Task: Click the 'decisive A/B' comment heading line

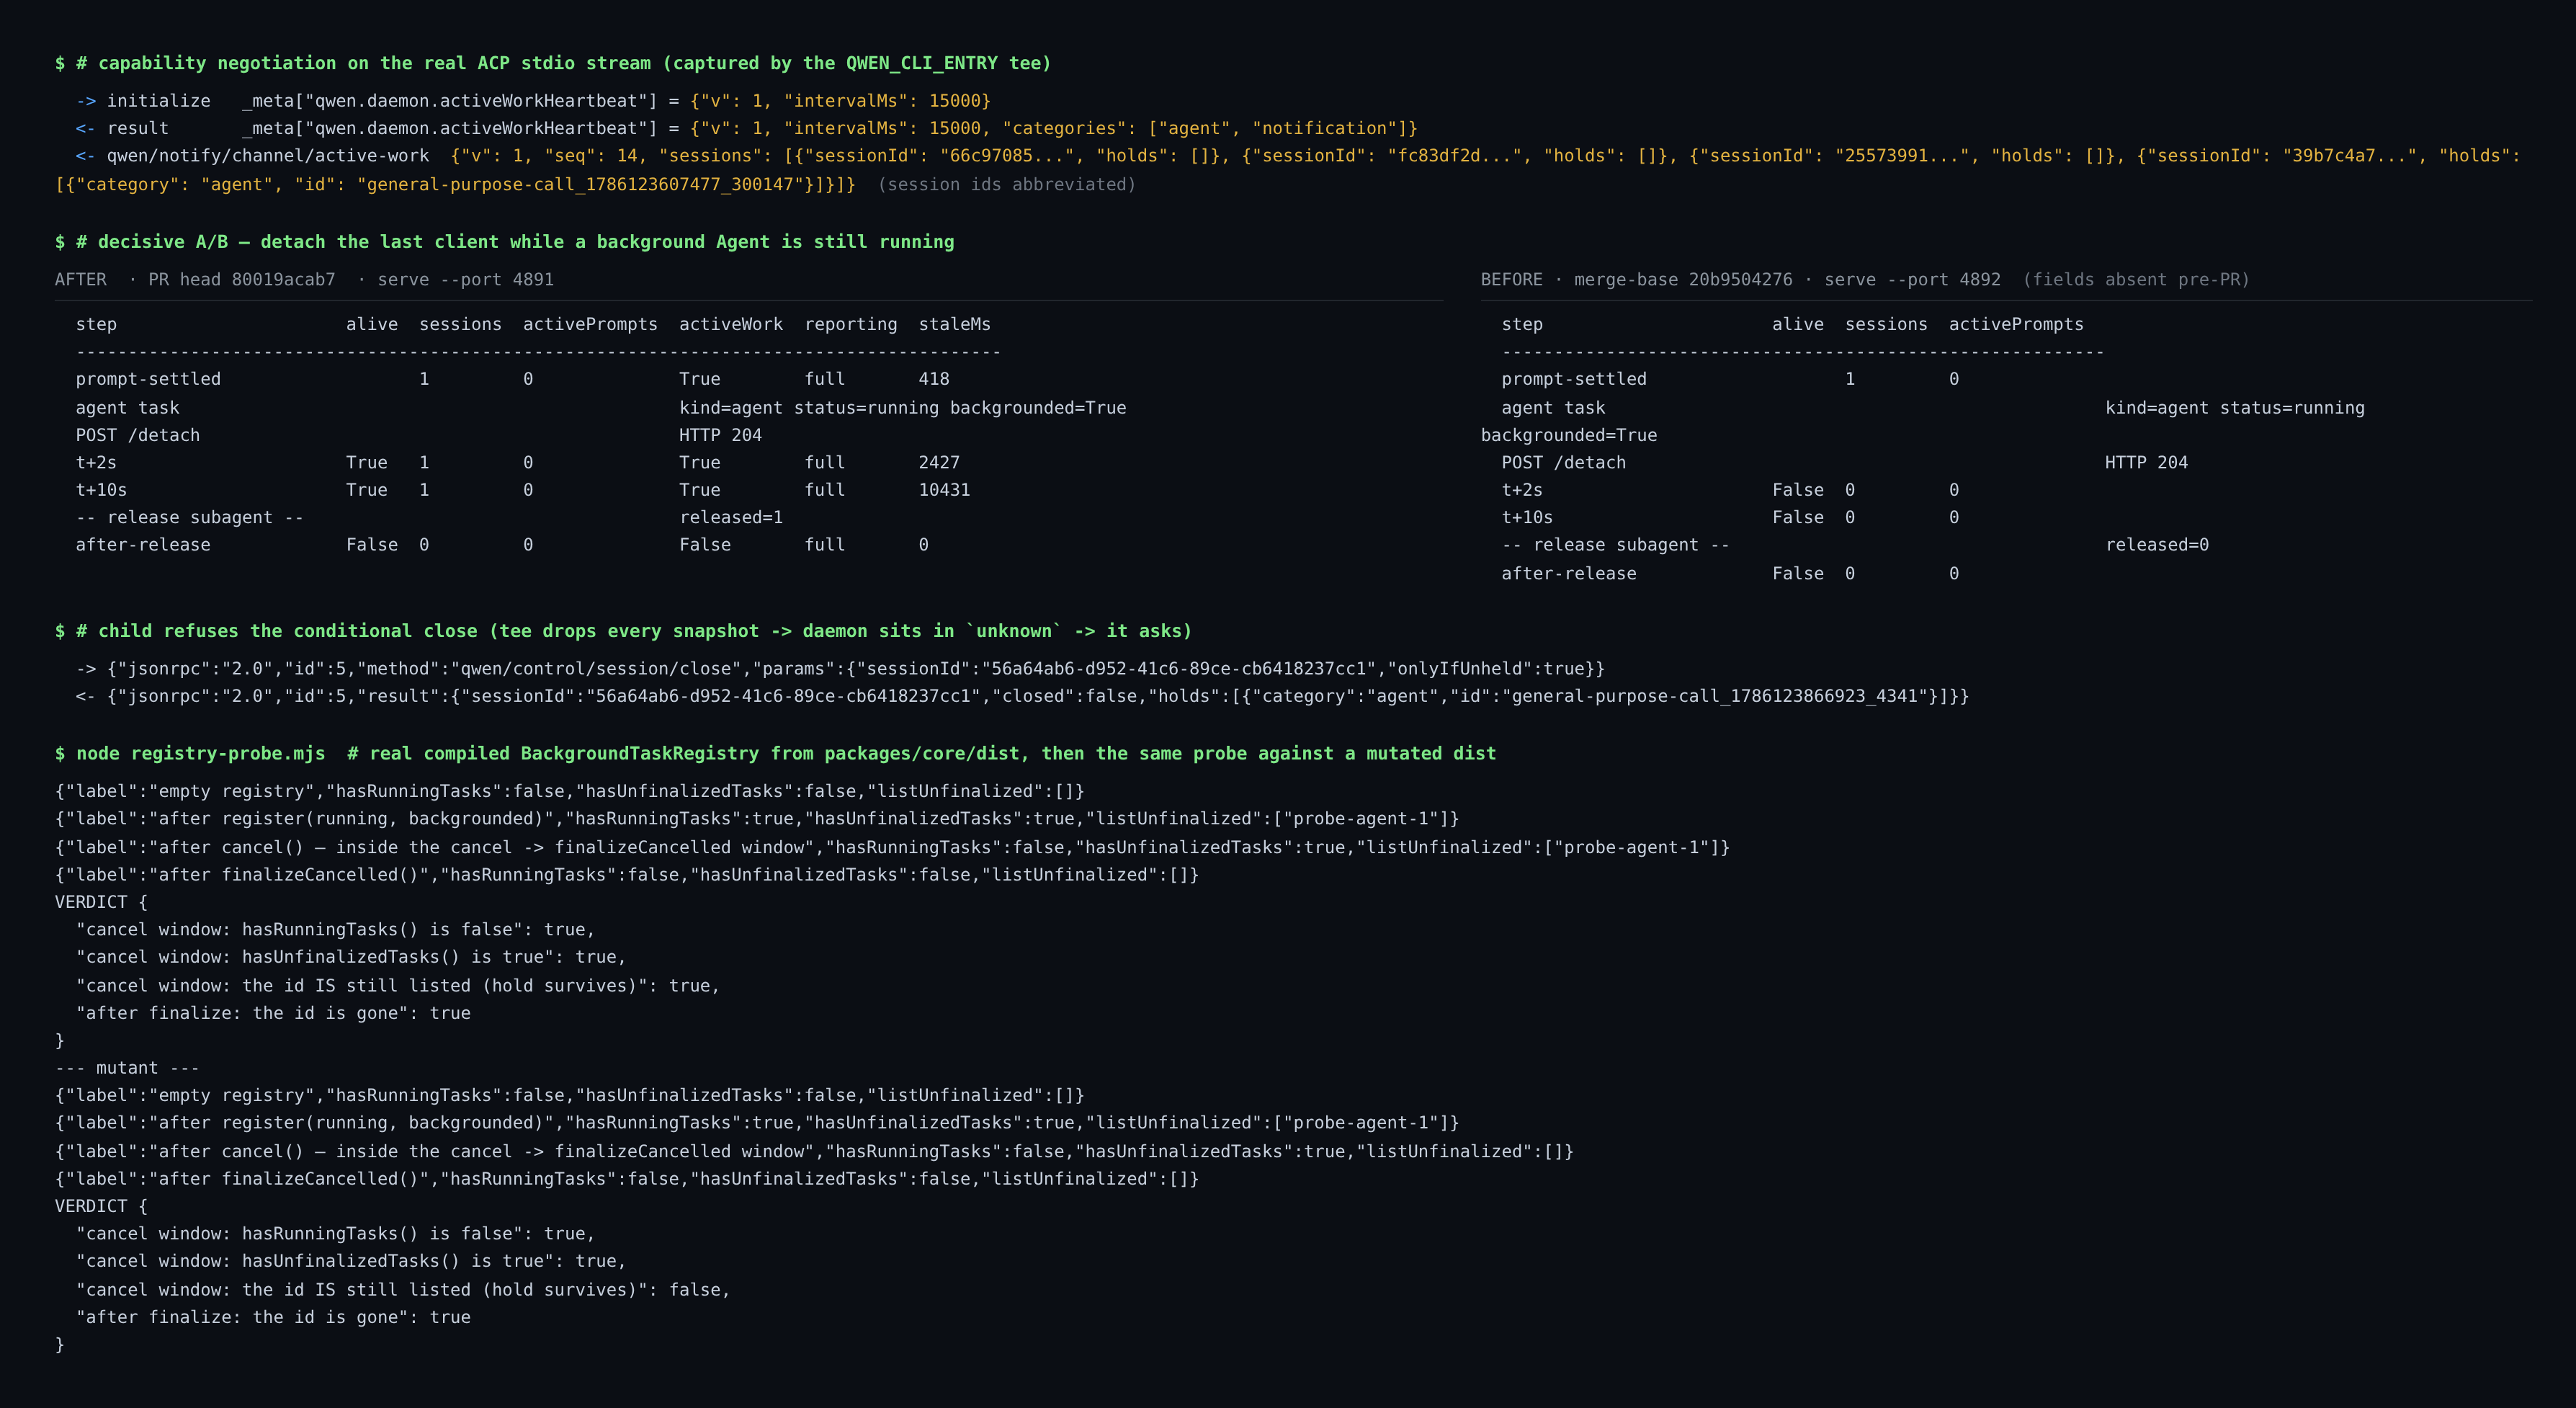Action: point(505,242)
